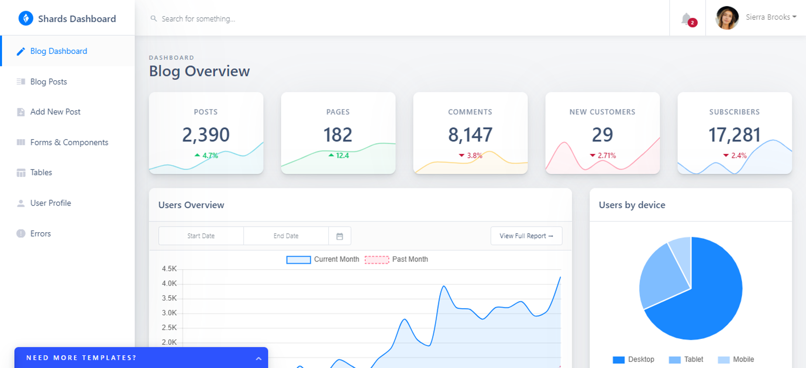Screen dimensions: 806x368
Task: Toggle the Current Month legend swatch
Action: pyautogui.click(x=298, y=260)
